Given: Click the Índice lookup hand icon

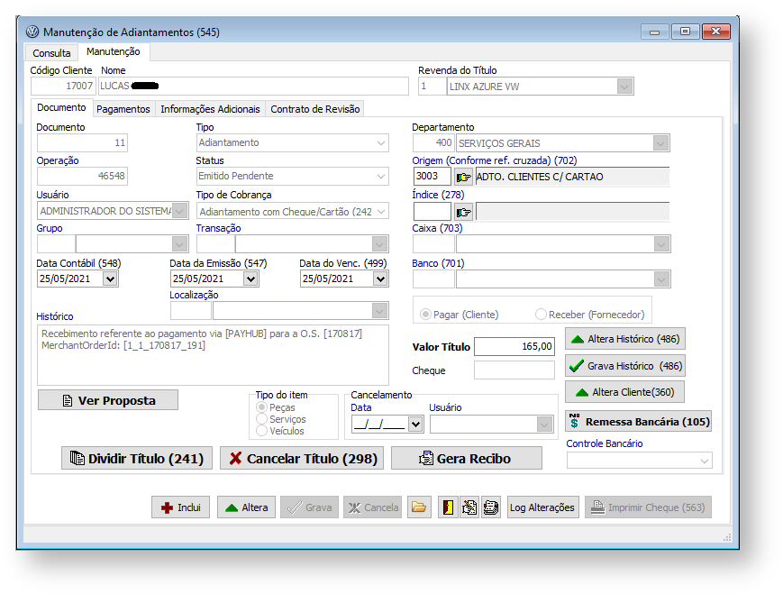Looking at the screenshot, I should [x=463, y=212].
